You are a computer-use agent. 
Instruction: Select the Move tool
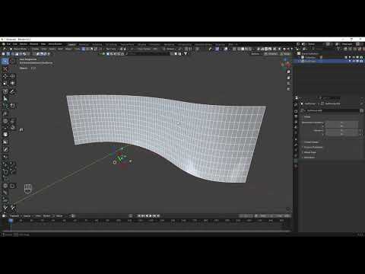coord(5,76)
